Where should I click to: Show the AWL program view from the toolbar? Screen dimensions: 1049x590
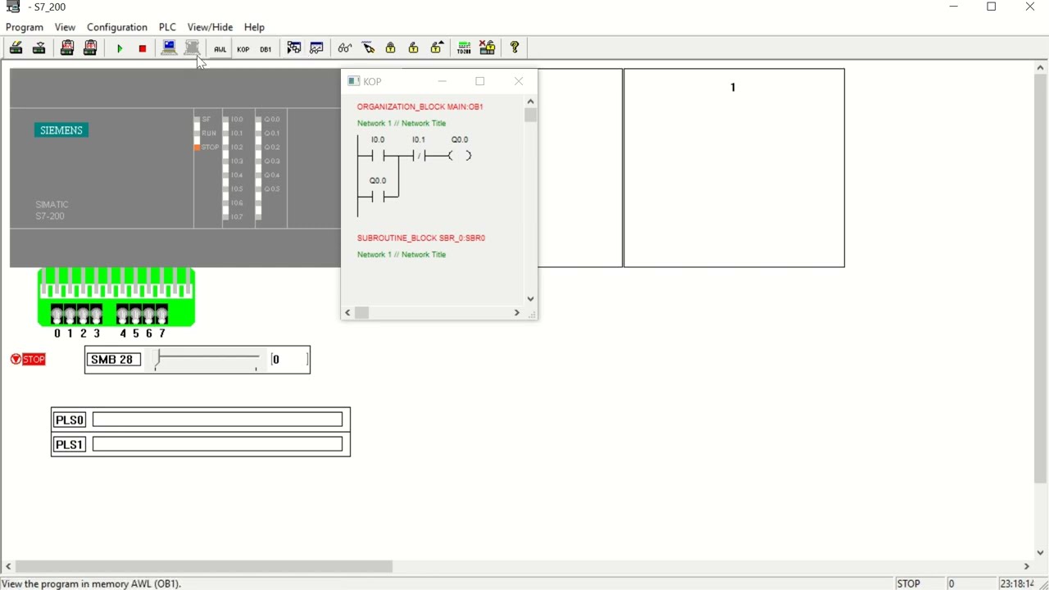220,49
